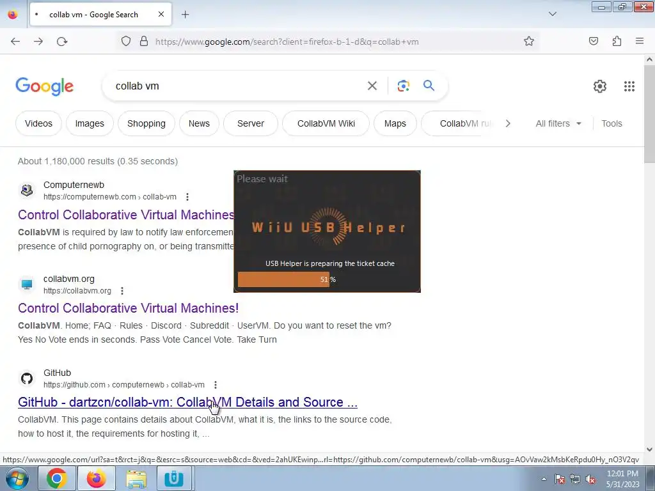Viewport: 655px width, 491px height.
Task: Switch to Firefox in the taskbar
Action: point(97,478)
